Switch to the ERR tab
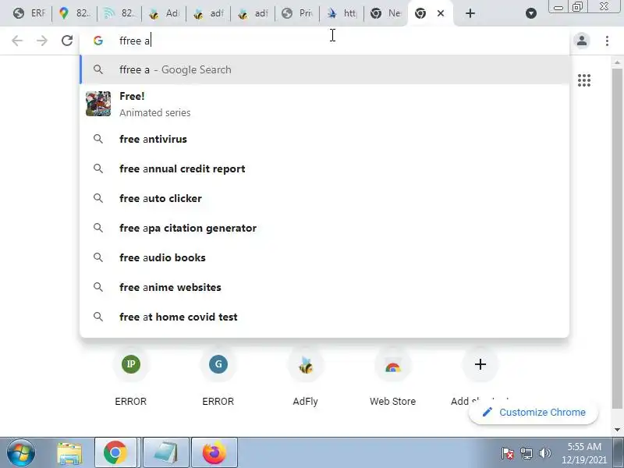 29,13
